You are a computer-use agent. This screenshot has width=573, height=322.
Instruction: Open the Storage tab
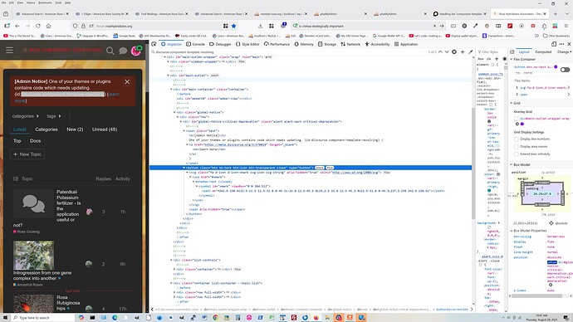click(x=326, y=44)
